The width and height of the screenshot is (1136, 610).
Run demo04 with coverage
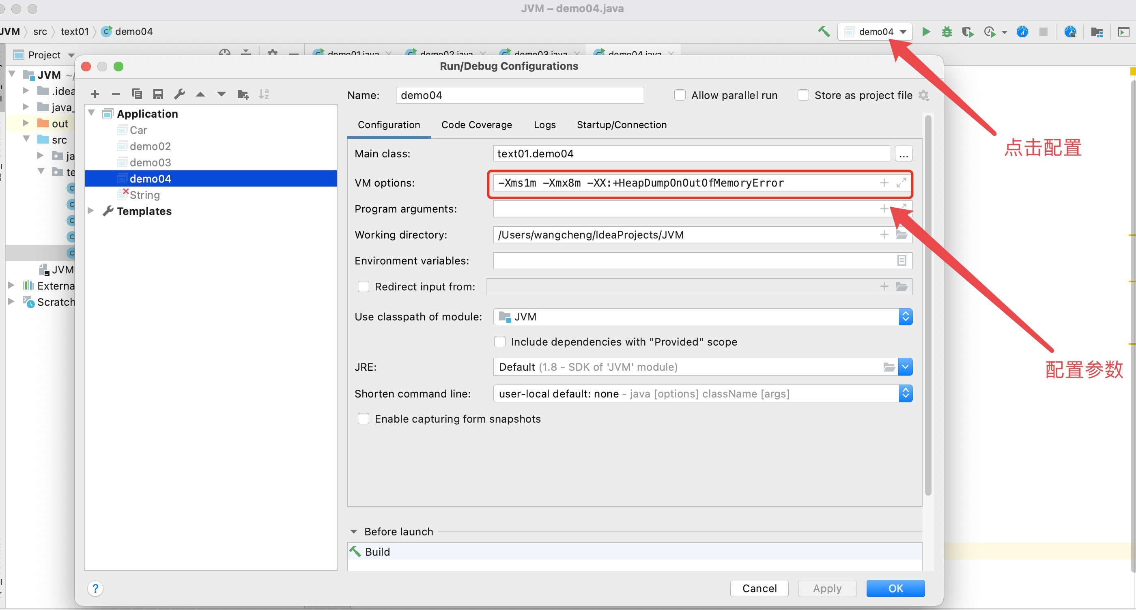[x=968, y=32]
